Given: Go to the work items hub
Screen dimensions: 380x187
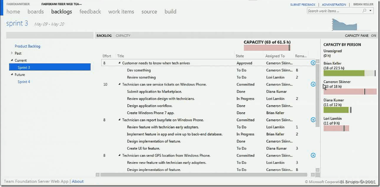Looking at the screenshot, I should click(x=121, y=11).
